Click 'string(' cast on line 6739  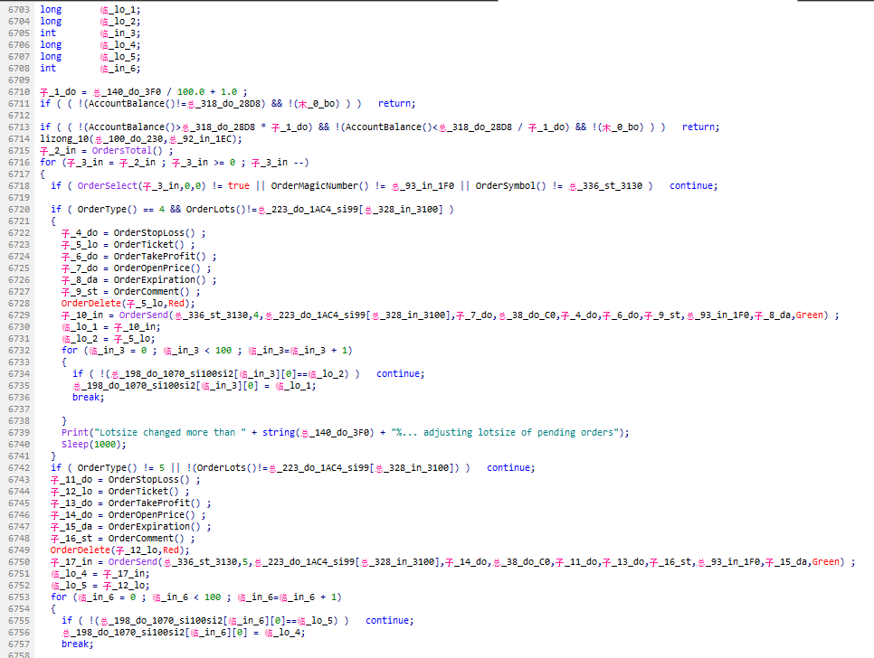coord(281,433)
